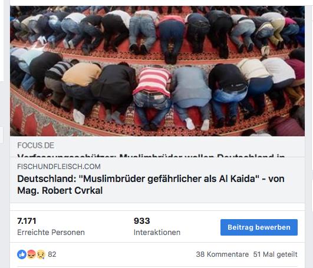Screen dimensions: 313x268
Task: Open the Muslimbrüder gefährlicher als Al Kaida headline
Action: pyautogui.click(x=151, y=184)
